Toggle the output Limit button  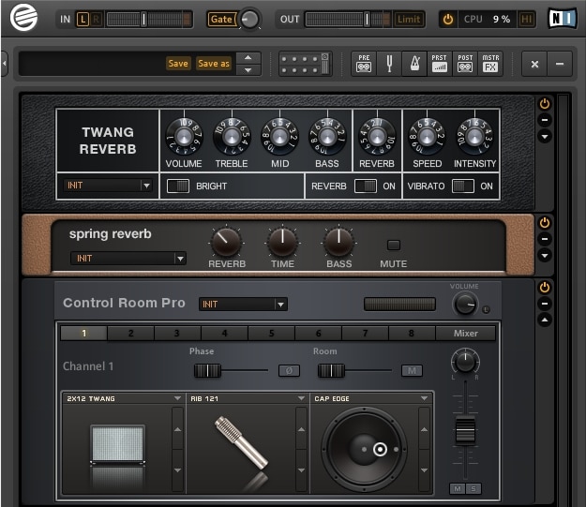click(x=409, y=19)
